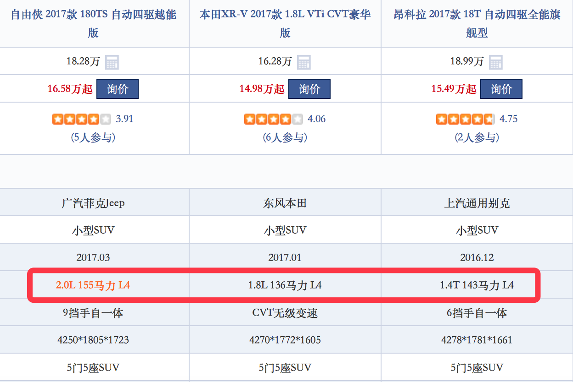Click 5门5座SUV in the 自由侠 column
Image resolution: width=573 pixels, height=382 pixels.
tap(93, 367)
